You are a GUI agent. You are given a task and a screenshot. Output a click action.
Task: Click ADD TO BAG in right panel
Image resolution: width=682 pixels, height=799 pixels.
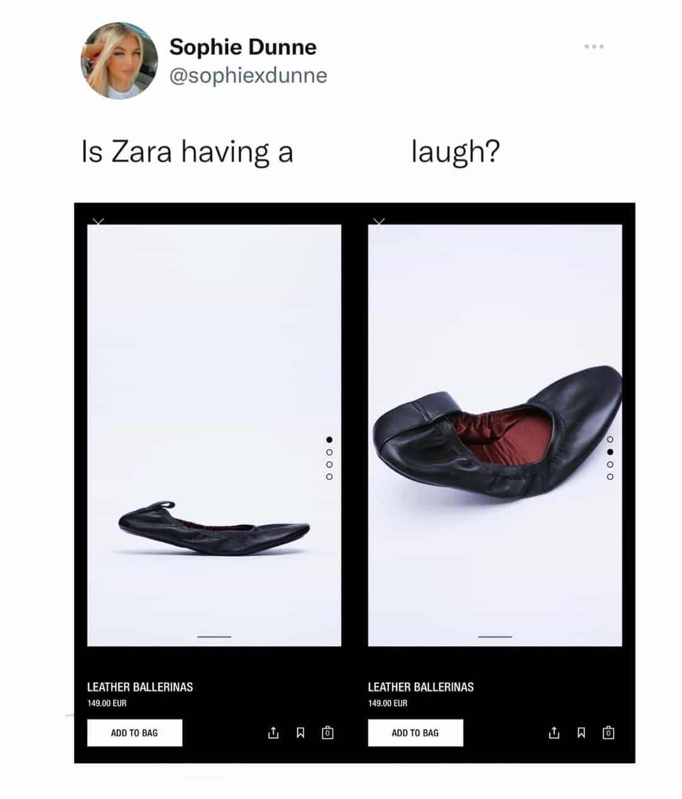416,733
